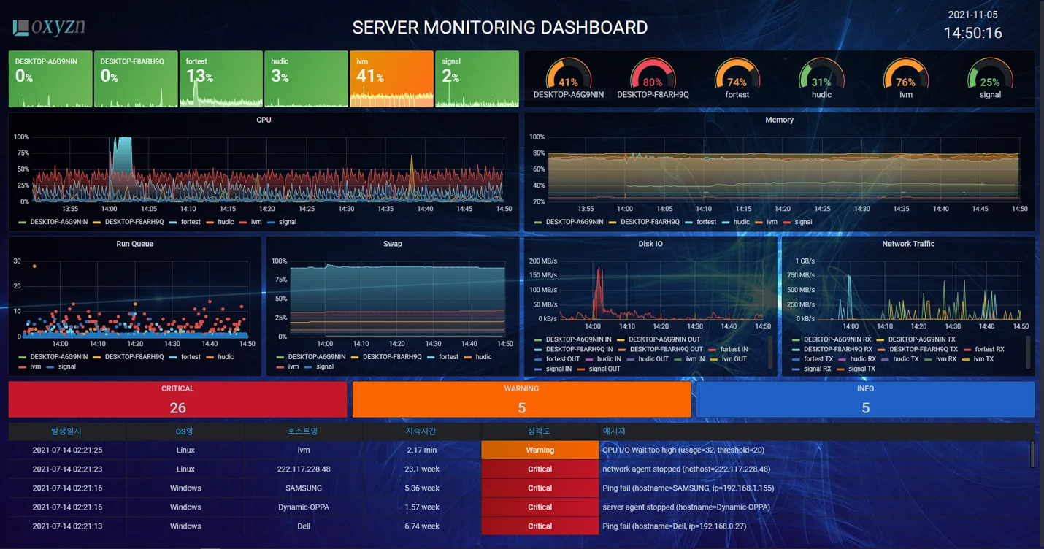
Task: Click the '2.17 min' duration cell
Action: pyautogui.click(x=422, y=450)
